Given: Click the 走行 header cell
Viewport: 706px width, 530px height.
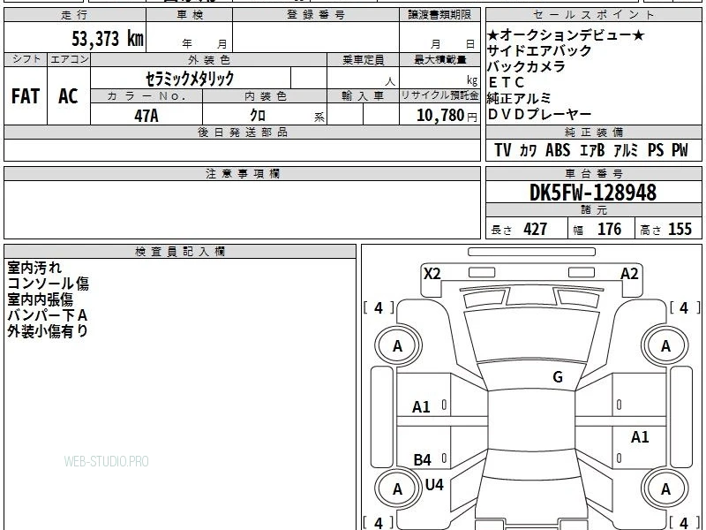Looking at the screenshot, I should (x=75, y=15).
